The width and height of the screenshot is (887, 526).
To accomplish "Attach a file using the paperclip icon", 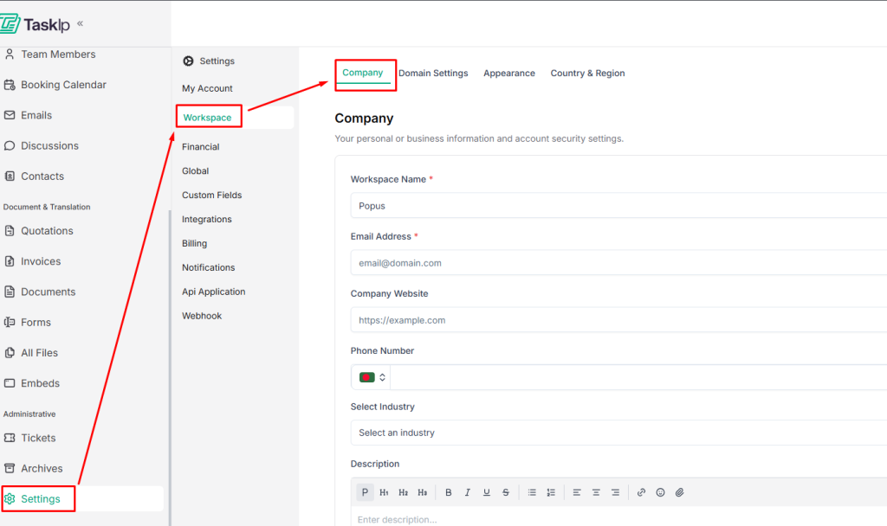I will [680, 492].
